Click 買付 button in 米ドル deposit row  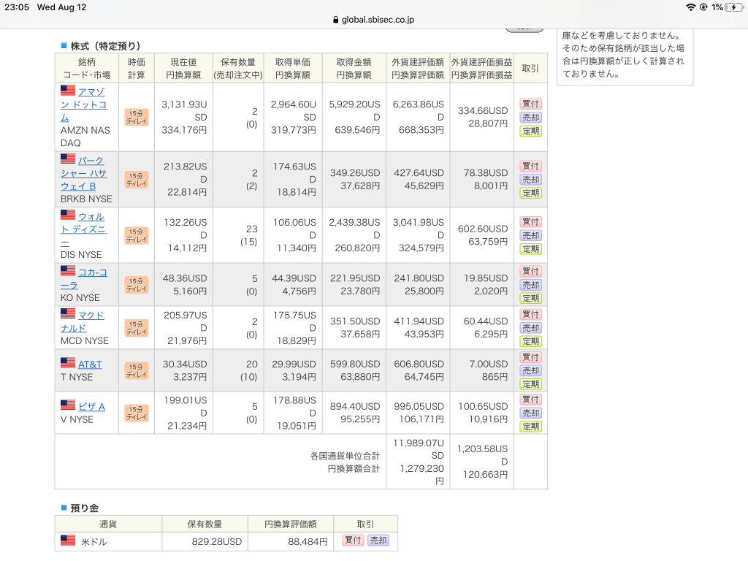(x=353, y=540)
